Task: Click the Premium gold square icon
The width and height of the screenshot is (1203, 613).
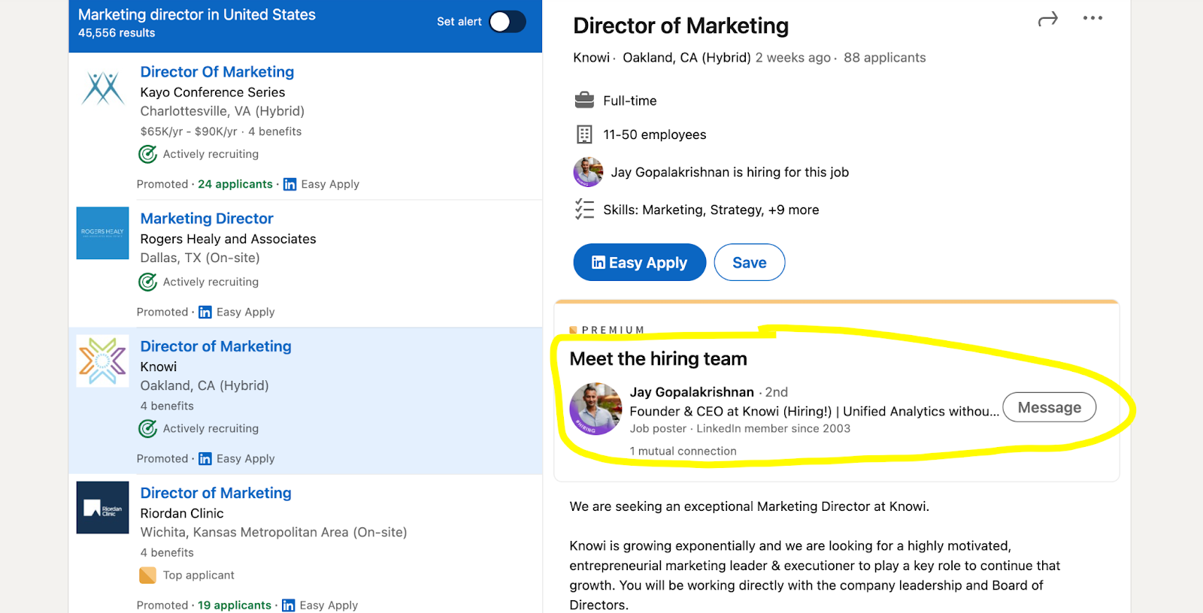Action: tap(574, 330)
